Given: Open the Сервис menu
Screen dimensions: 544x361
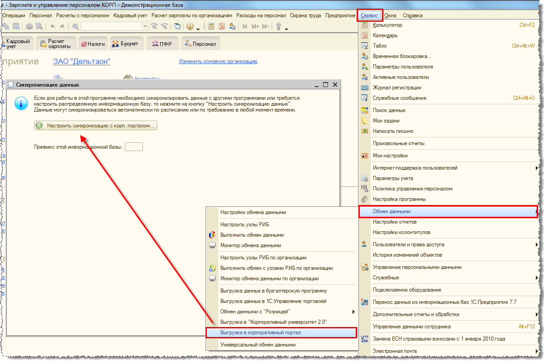Looking at the screenshot, I should point(369,15).
